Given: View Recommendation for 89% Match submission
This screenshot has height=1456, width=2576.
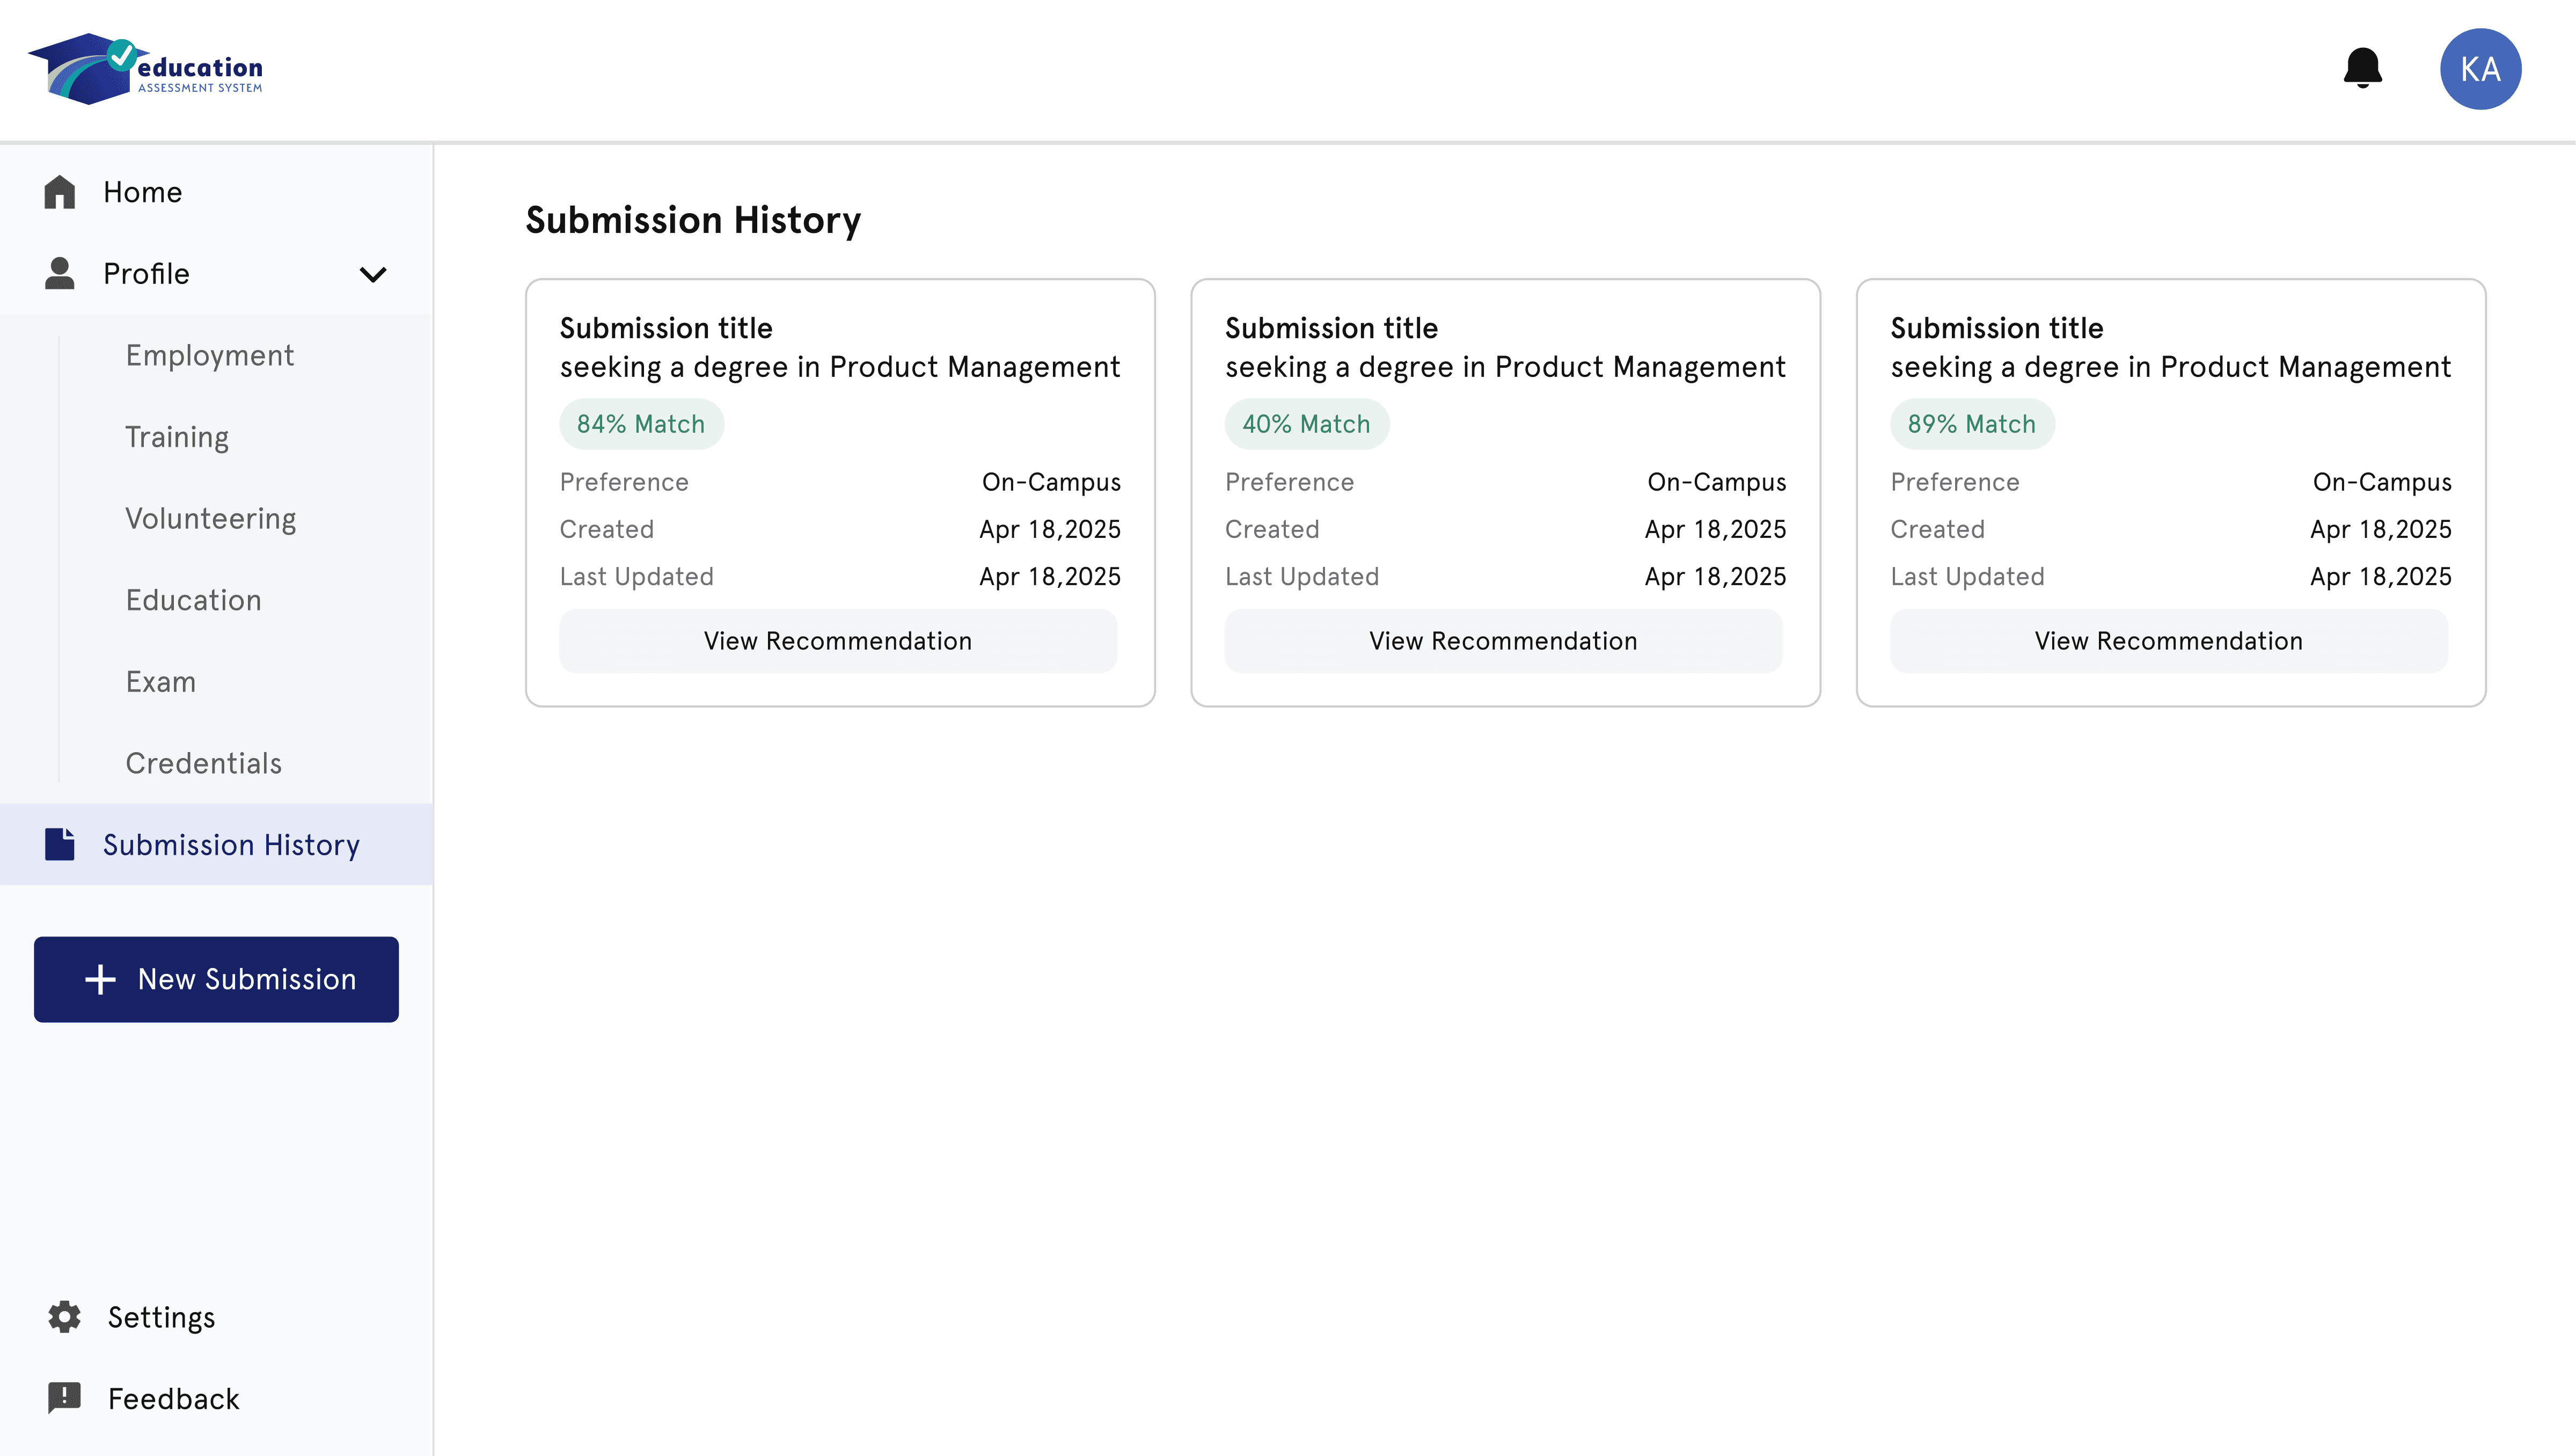Looking at the screenshot, I should 2167,642.
